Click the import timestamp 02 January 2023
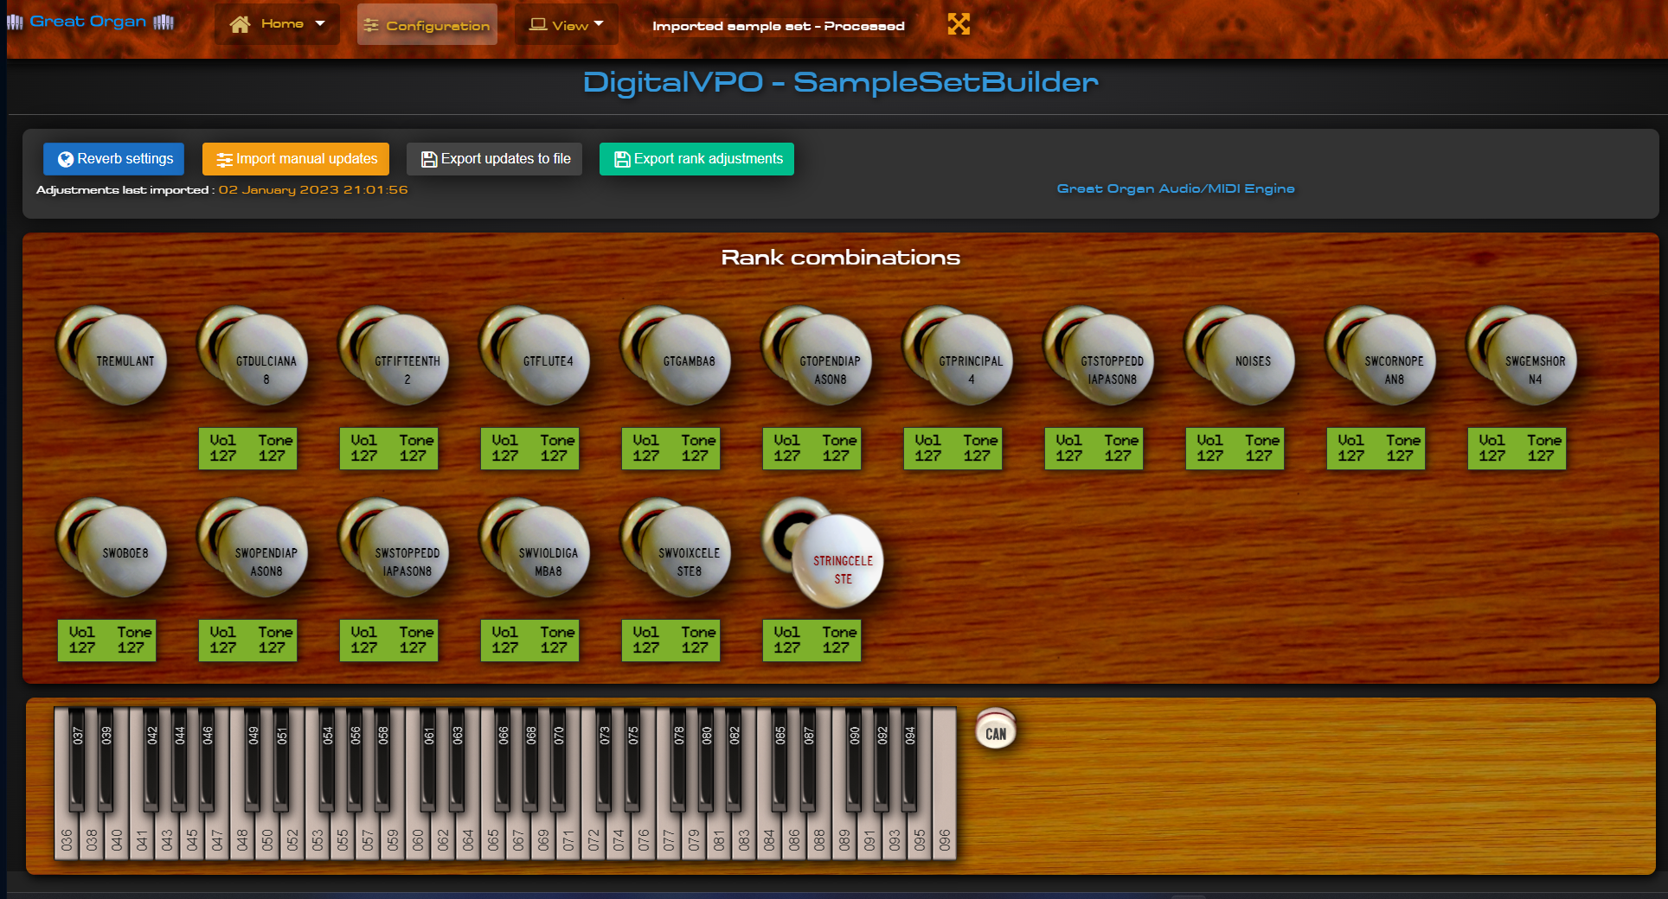Screen dimensions: 1668x899 312,189
